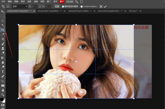Image resolution: width=165 pixels, height=109 pixels.
Task: Open the 正常 crop ratio dropdown
Action: pyautogui.click(x=20, y=6)
